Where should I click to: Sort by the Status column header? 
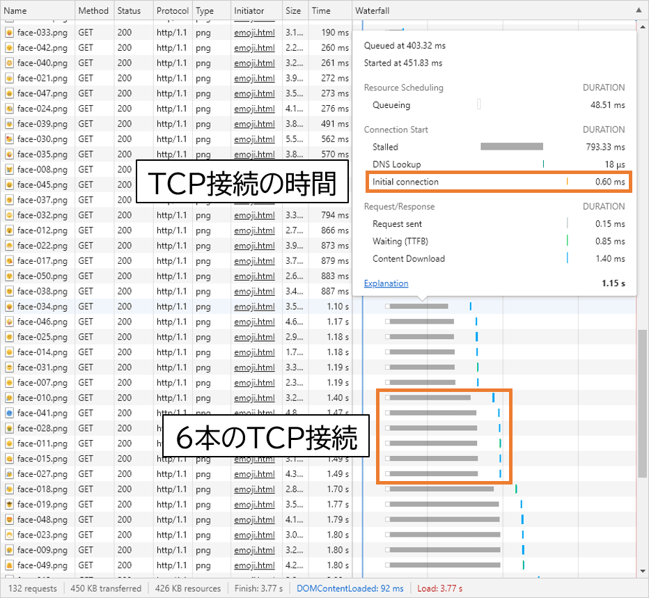pos(133,10)
